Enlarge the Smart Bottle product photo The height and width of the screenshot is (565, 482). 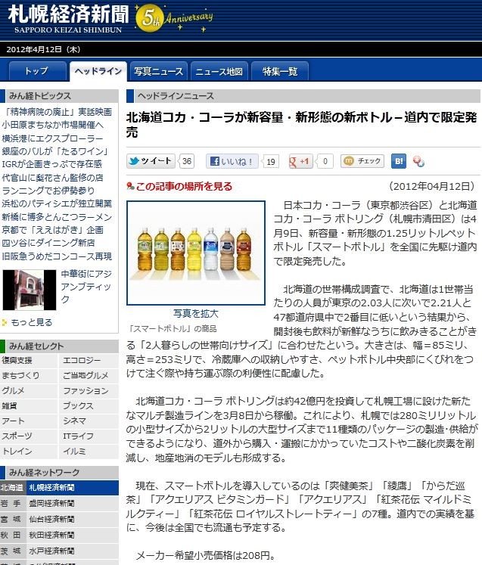(196, 253)
